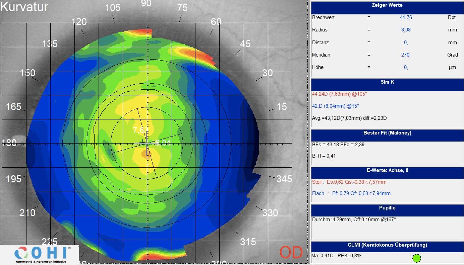
Task: Click the Dpt. unit text
Action: pyautogui.click(x=452, y=17)
